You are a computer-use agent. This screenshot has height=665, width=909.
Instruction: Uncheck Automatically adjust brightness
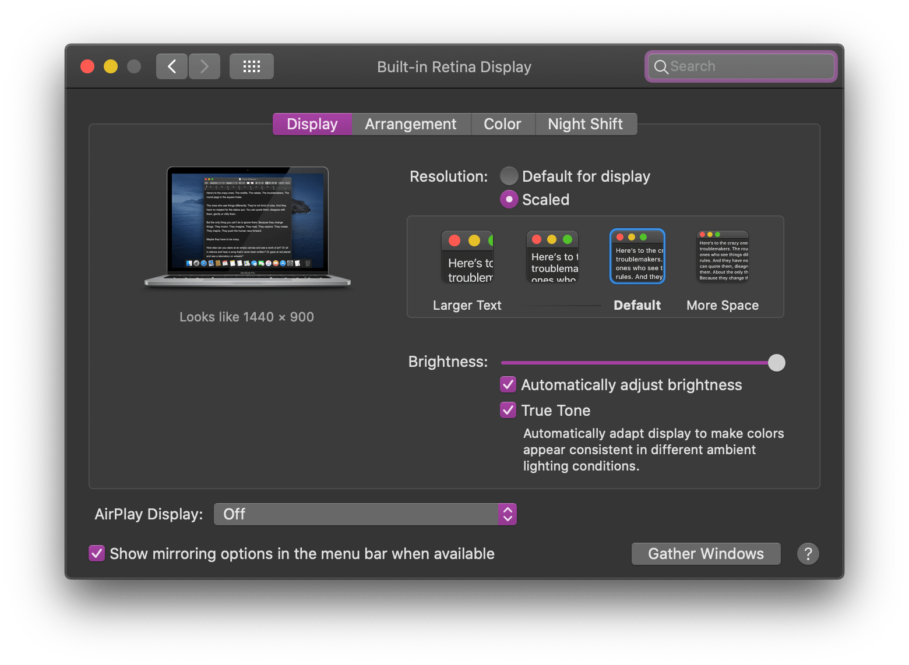click(508, 384)
